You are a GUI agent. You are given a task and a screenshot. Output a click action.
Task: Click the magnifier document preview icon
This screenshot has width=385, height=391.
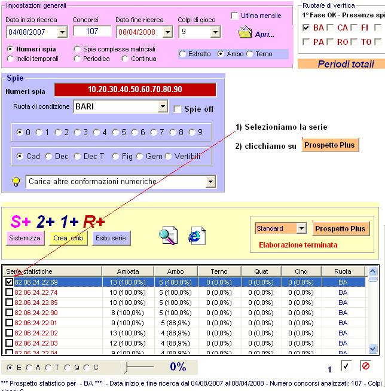click(169, 236)
